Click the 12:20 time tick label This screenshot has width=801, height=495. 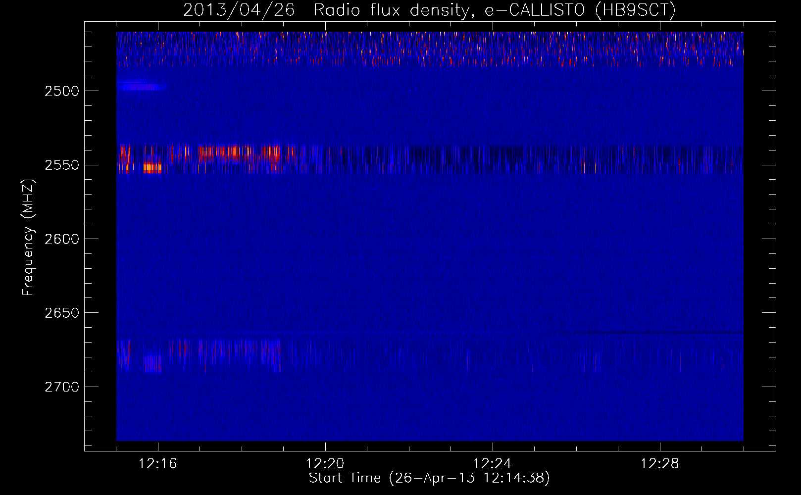point(325,463)
